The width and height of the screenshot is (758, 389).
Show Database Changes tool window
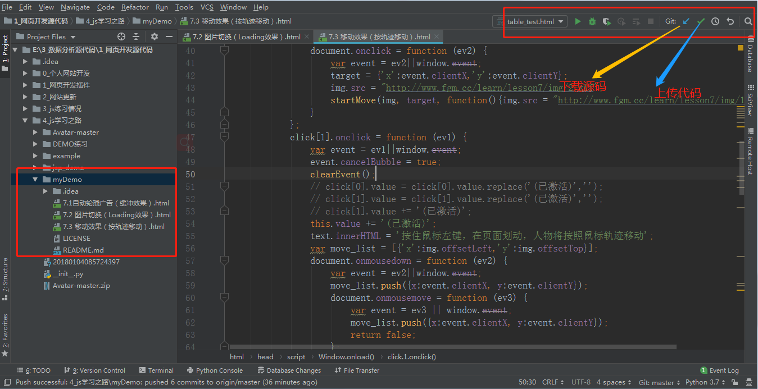pyautogui.click(x=289, y=370)
